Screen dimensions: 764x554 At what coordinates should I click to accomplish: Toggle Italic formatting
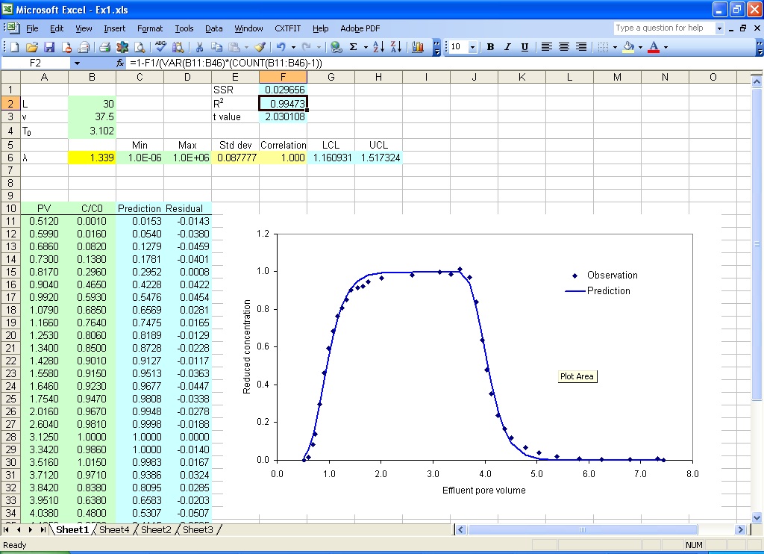click(x=507, y=47)
